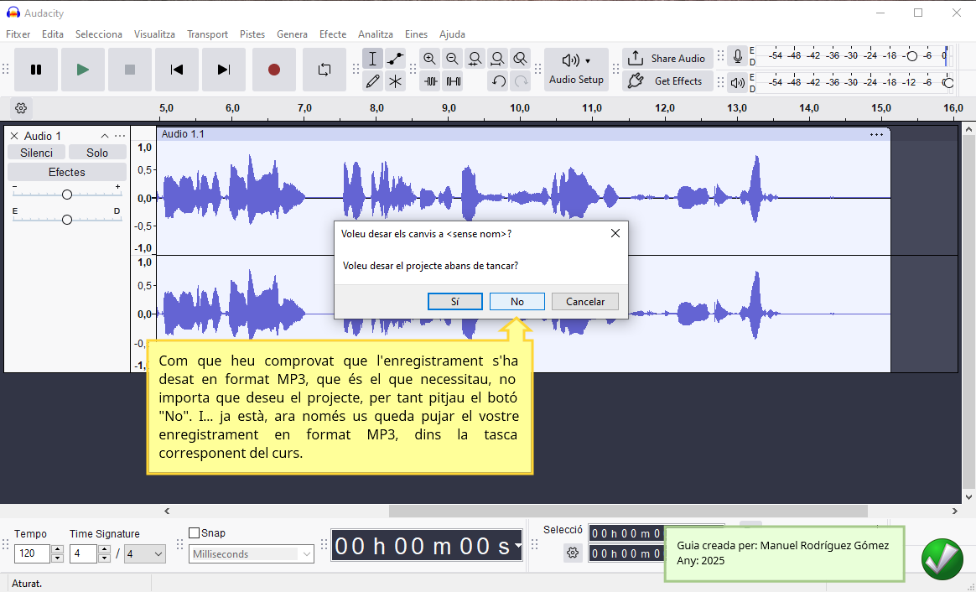The width and height of the screenshot is (976, 592).
Task: Start playback with the green Play button
Action: [83, 70]
